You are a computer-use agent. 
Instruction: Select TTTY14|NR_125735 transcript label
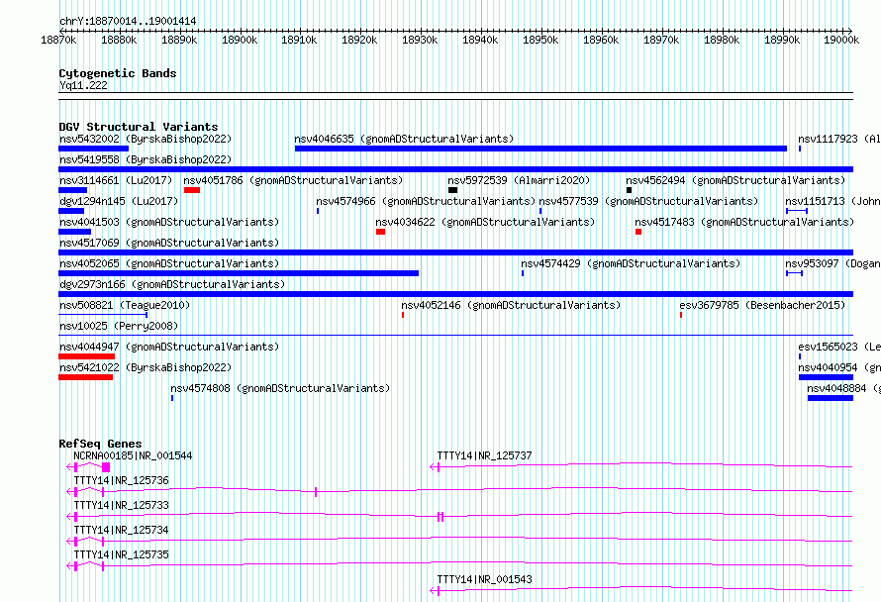click(121, 554)
